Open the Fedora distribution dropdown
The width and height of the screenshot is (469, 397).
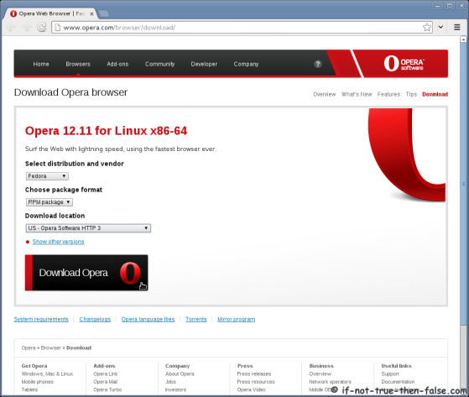coord(47,176)
